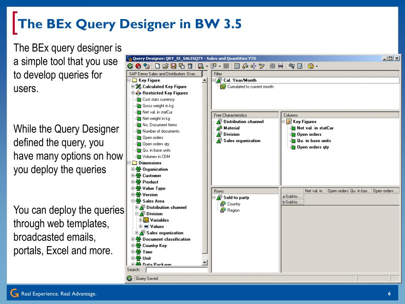Click the a-Sold-to preview row header

point(293,196)
